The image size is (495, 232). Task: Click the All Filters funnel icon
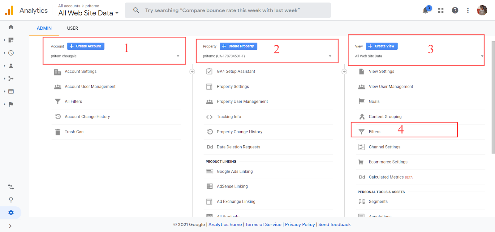point(58,101)
